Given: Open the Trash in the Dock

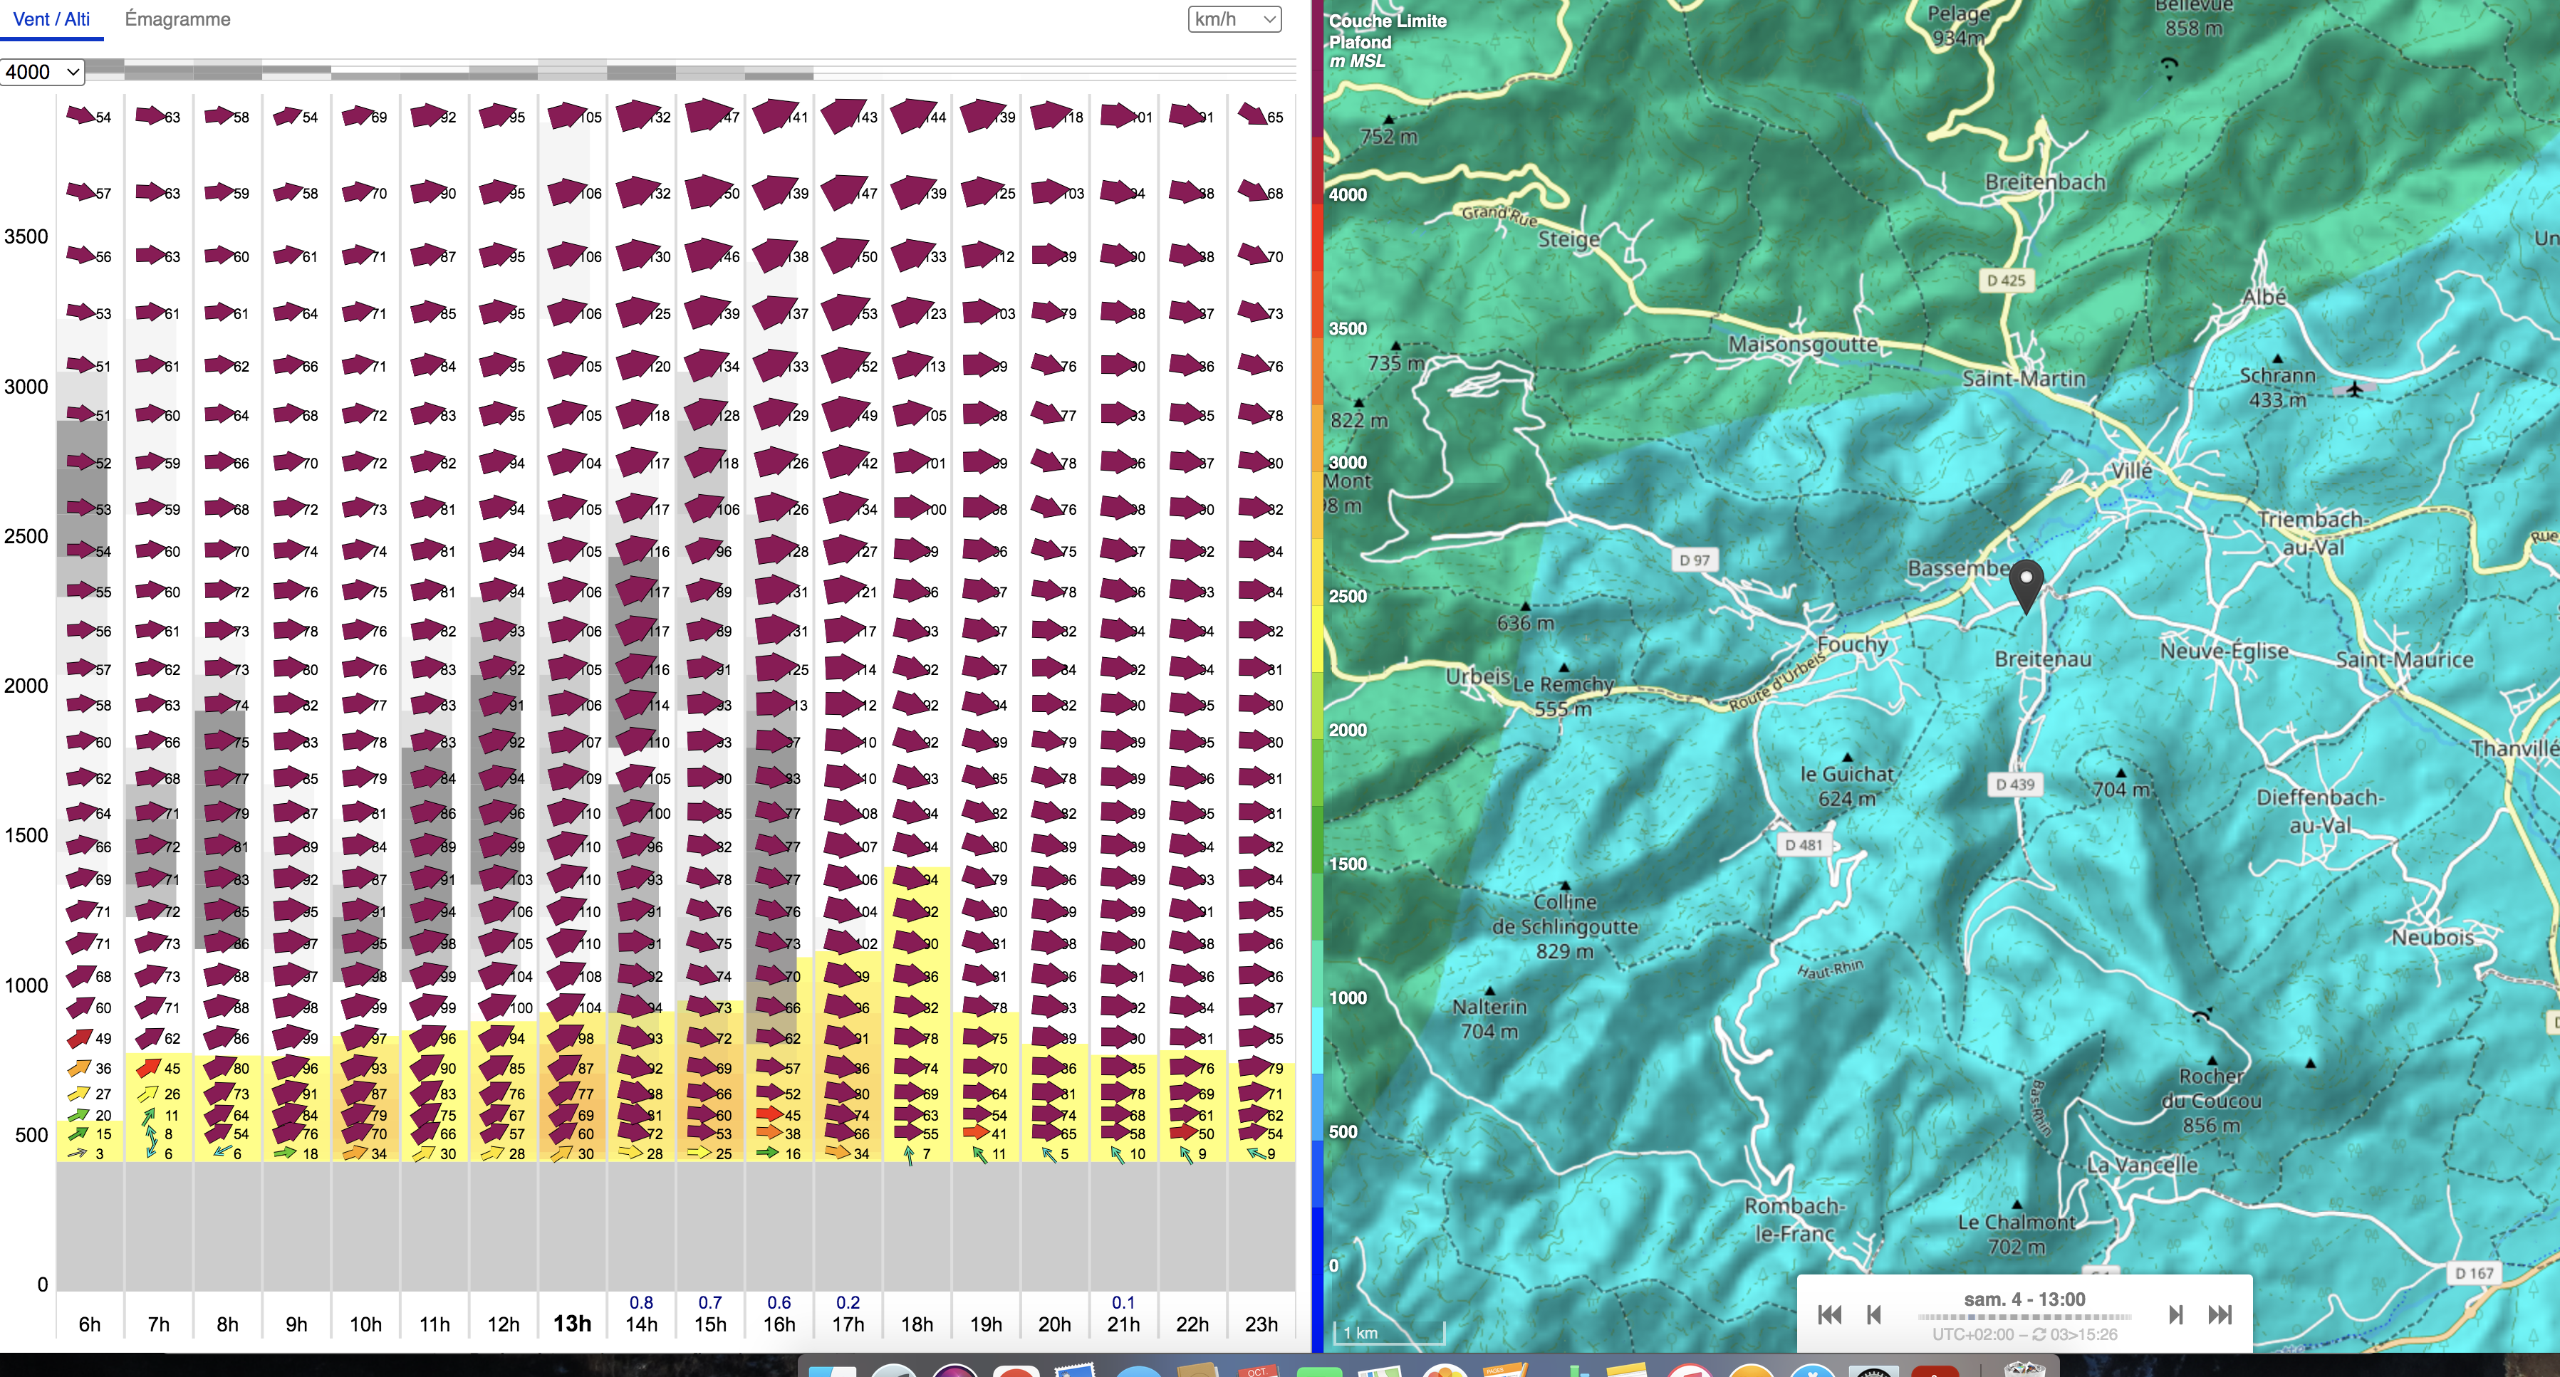Looking at the screenshot, I should coord(2024,1369).
